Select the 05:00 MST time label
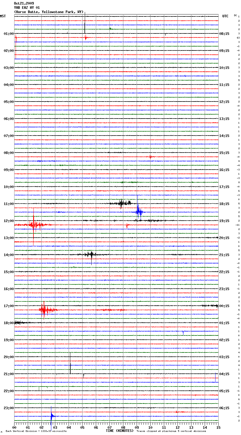This screenshot has width=241, height=435. (x=9, y=102)
